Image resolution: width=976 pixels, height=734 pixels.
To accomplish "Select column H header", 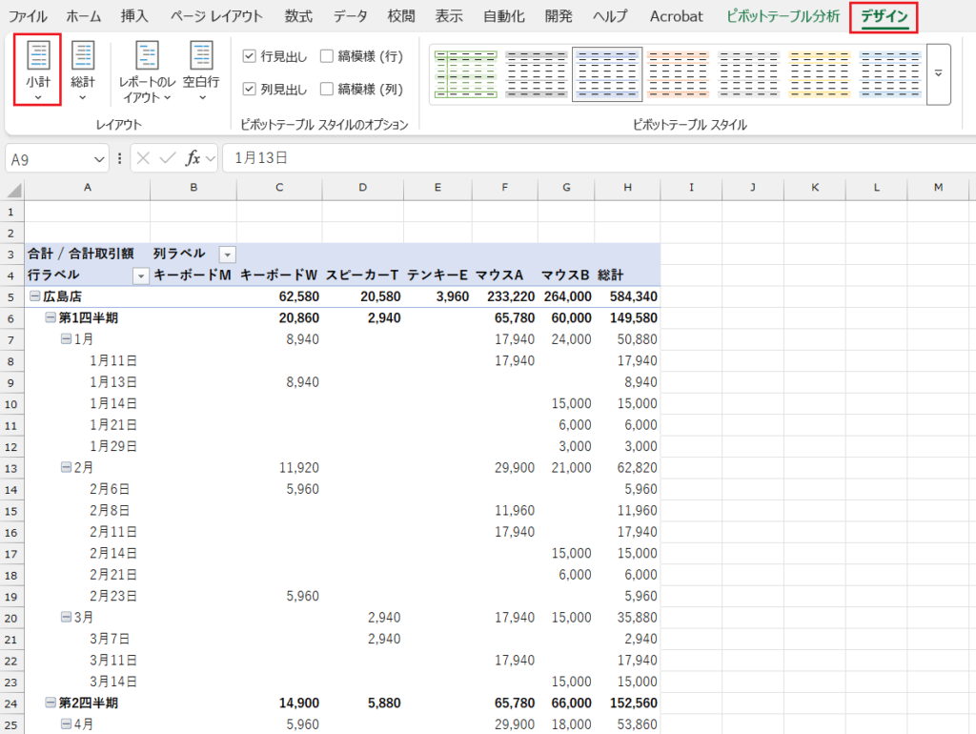I will pyautogui.click(x=627, y=188).
